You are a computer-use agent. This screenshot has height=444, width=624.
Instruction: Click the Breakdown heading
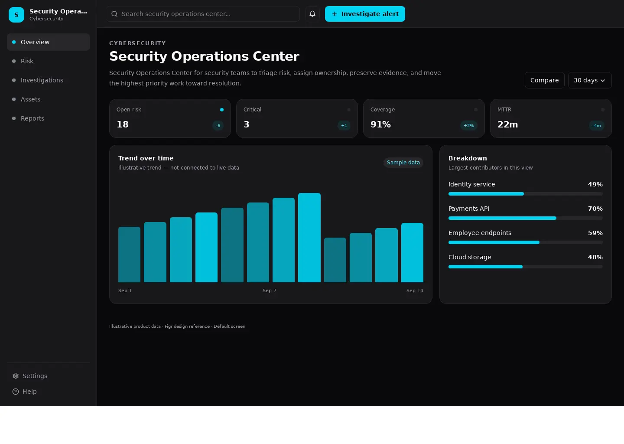point(468,158)
